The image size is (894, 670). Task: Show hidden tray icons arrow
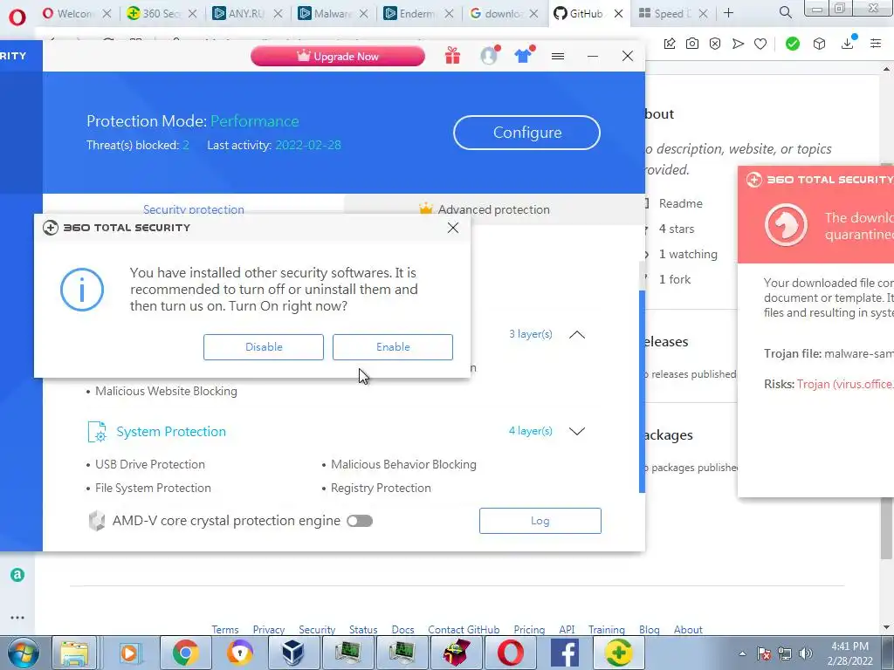(x=742, y=653)
